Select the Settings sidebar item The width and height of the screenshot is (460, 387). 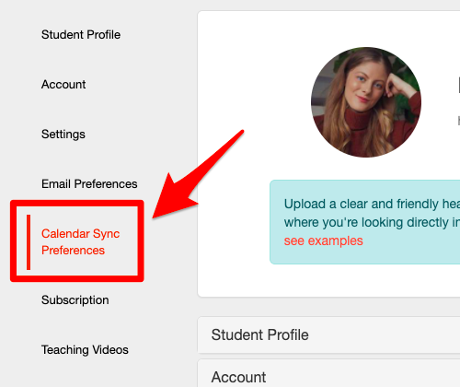(x=63, y=135)
